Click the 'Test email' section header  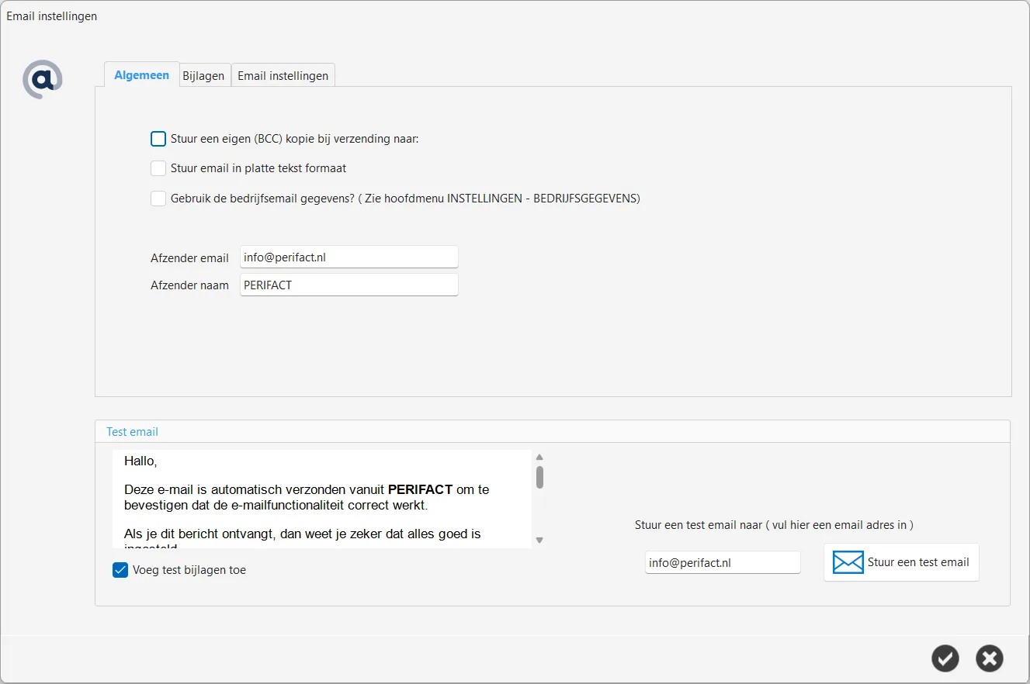132,432
